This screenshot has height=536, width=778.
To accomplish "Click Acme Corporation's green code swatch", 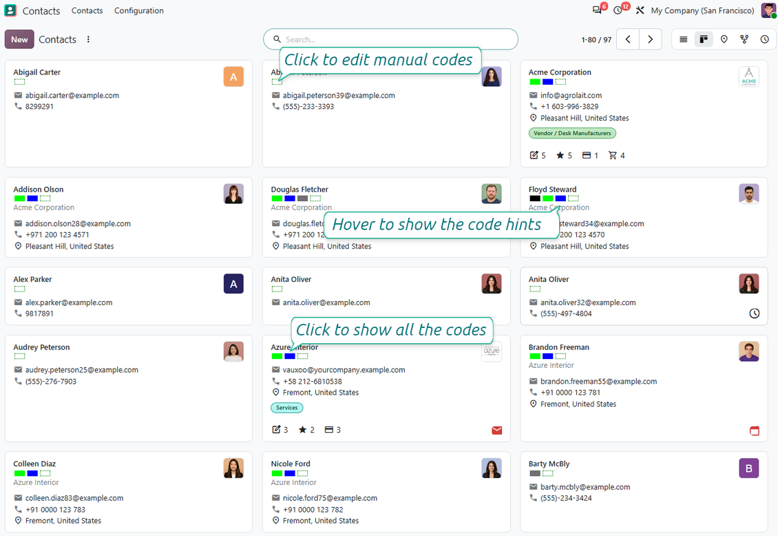I will click(x=535, y=82).
